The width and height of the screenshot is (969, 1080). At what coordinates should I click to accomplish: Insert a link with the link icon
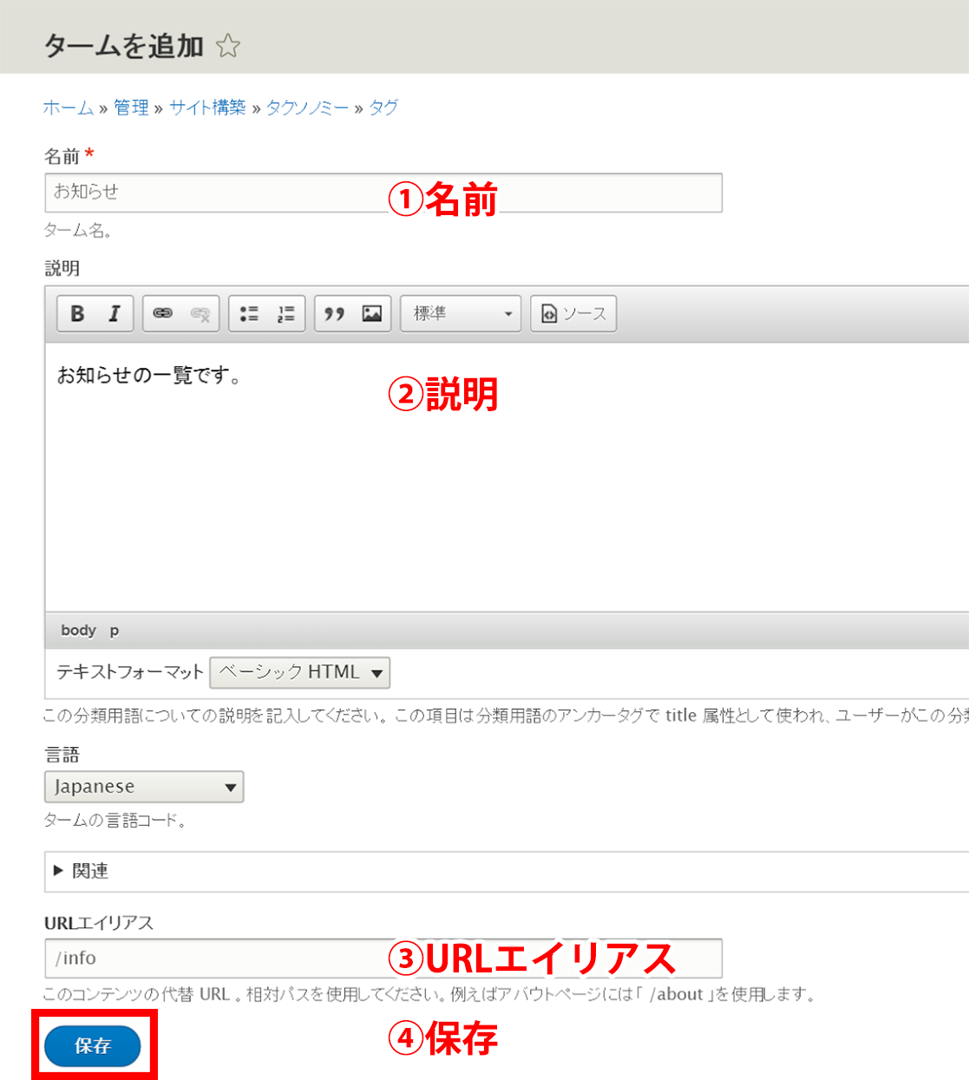[x=162, y=313]
